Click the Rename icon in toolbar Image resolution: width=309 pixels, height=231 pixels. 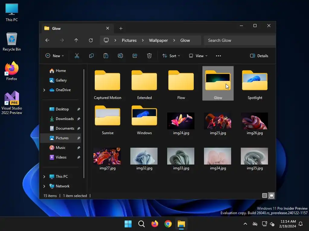pyautogui.click(x=120, y=56)
